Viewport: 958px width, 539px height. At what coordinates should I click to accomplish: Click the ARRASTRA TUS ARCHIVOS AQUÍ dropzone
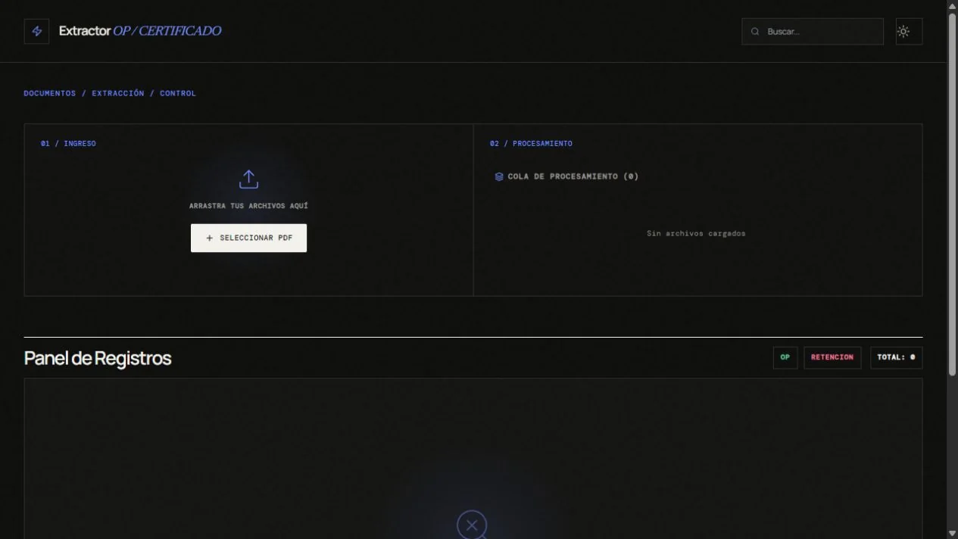(248, 210)
